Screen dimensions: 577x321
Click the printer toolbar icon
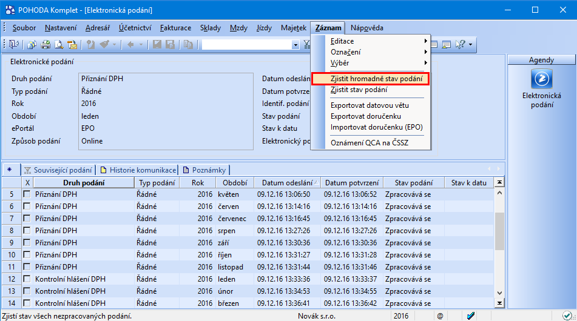(46, 44)
